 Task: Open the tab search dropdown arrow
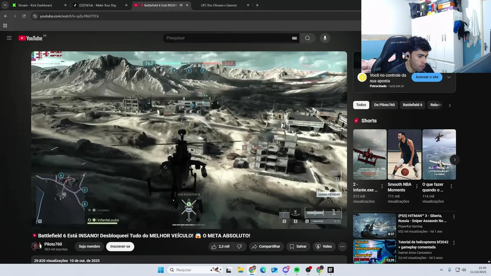pos(5,5)
